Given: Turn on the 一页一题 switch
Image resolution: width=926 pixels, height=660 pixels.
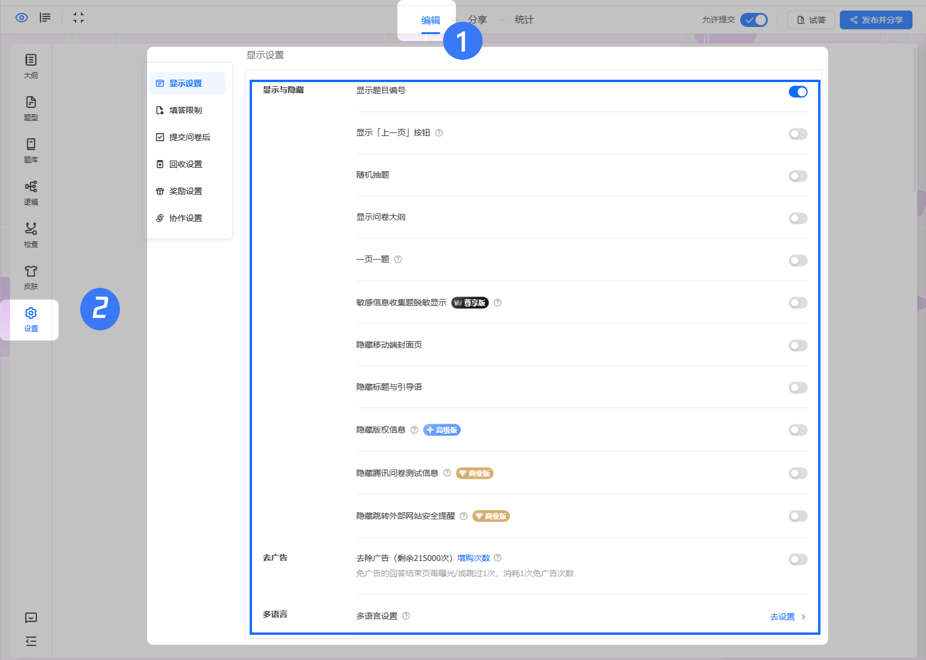Looking at the screenshot, I should (798, 261).
